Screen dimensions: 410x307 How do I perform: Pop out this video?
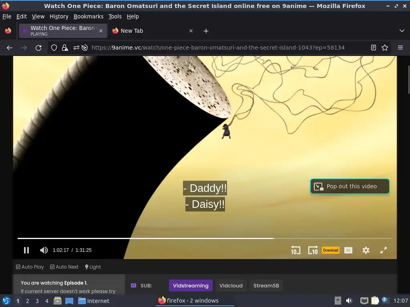coord(350,186)
